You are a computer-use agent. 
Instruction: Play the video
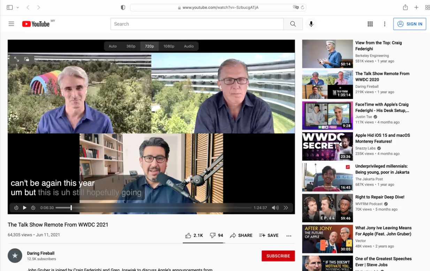24,208
